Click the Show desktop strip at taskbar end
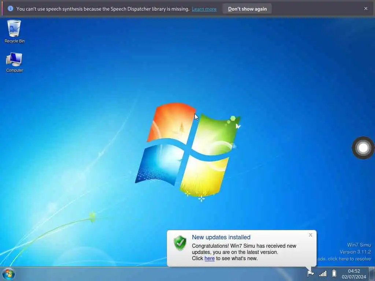 pos(372,274)
